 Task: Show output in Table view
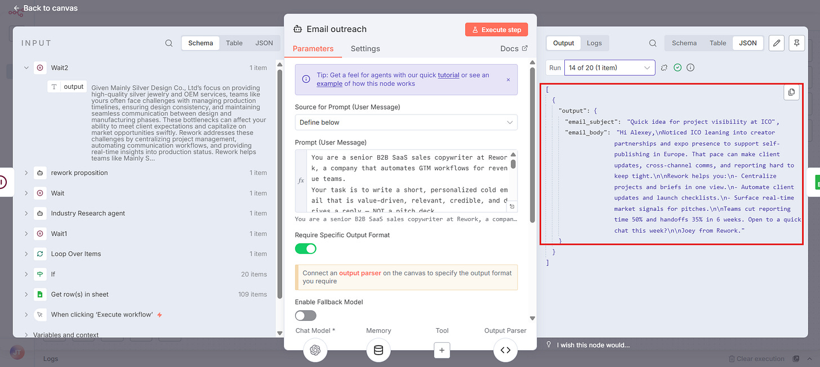tap(717, 43)
